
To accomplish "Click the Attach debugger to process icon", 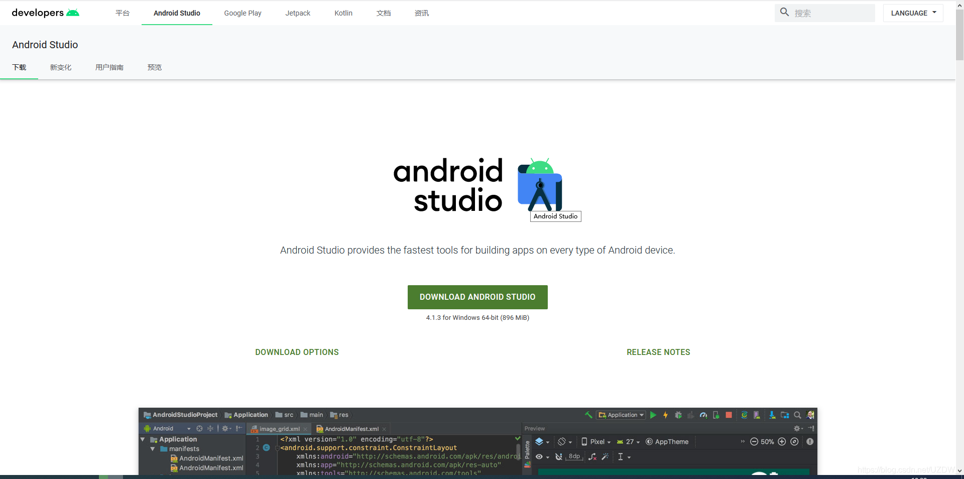I will 716,415.
